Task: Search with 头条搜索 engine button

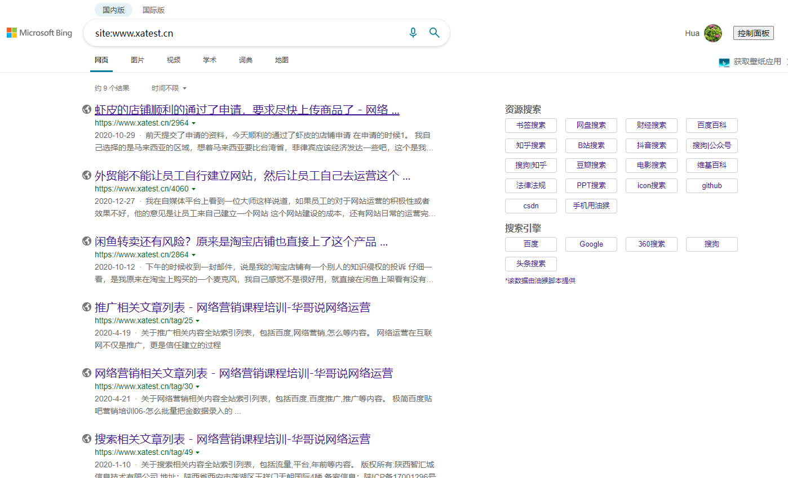Action: tap(531, 264)
